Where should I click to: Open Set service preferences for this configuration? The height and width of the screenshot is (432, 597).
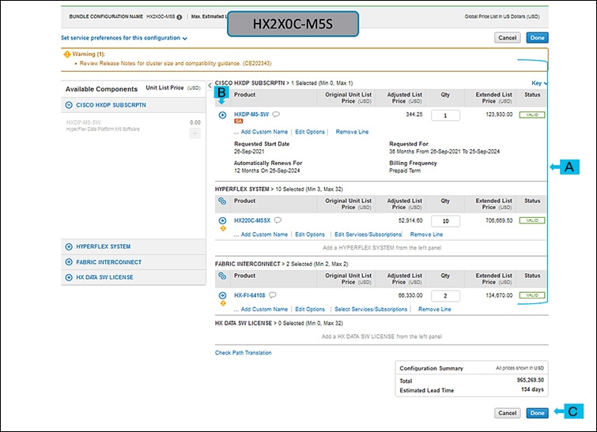click(123, 37)
